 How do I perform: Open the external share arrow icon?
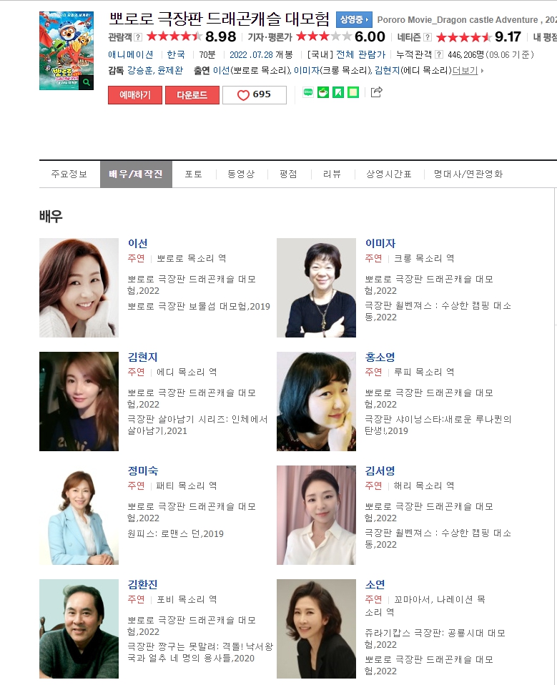376,92
